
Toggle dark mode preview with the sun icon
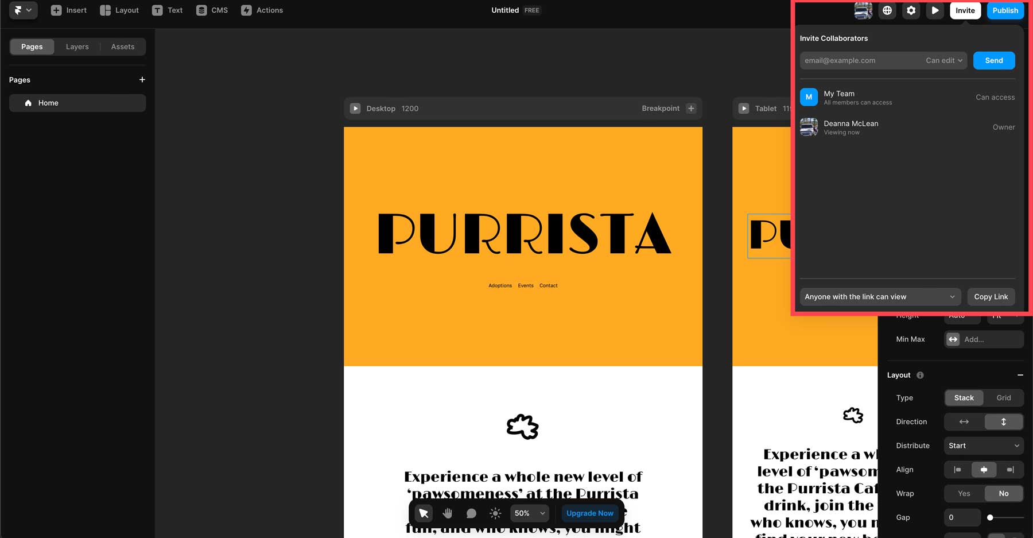click(494, 513)
